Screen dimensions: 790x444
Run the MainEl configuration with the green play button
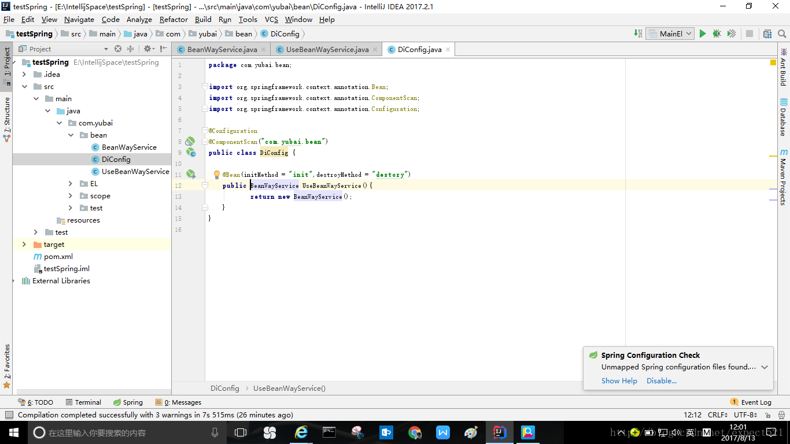(703, 34)
